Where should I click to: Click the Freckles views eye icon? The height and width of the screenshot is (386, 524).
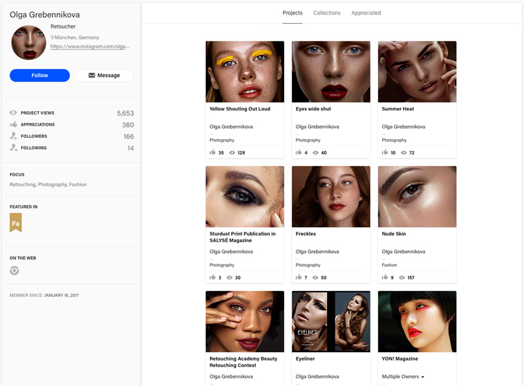[315, 278]
